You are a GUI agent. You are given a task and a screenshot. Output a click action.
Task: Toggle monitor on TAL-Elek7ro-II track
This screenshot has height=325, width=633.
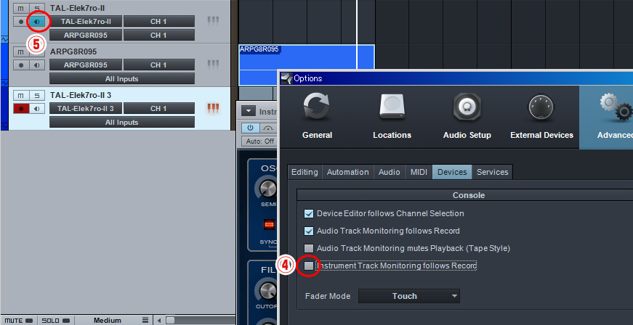[x=36, y=22]
